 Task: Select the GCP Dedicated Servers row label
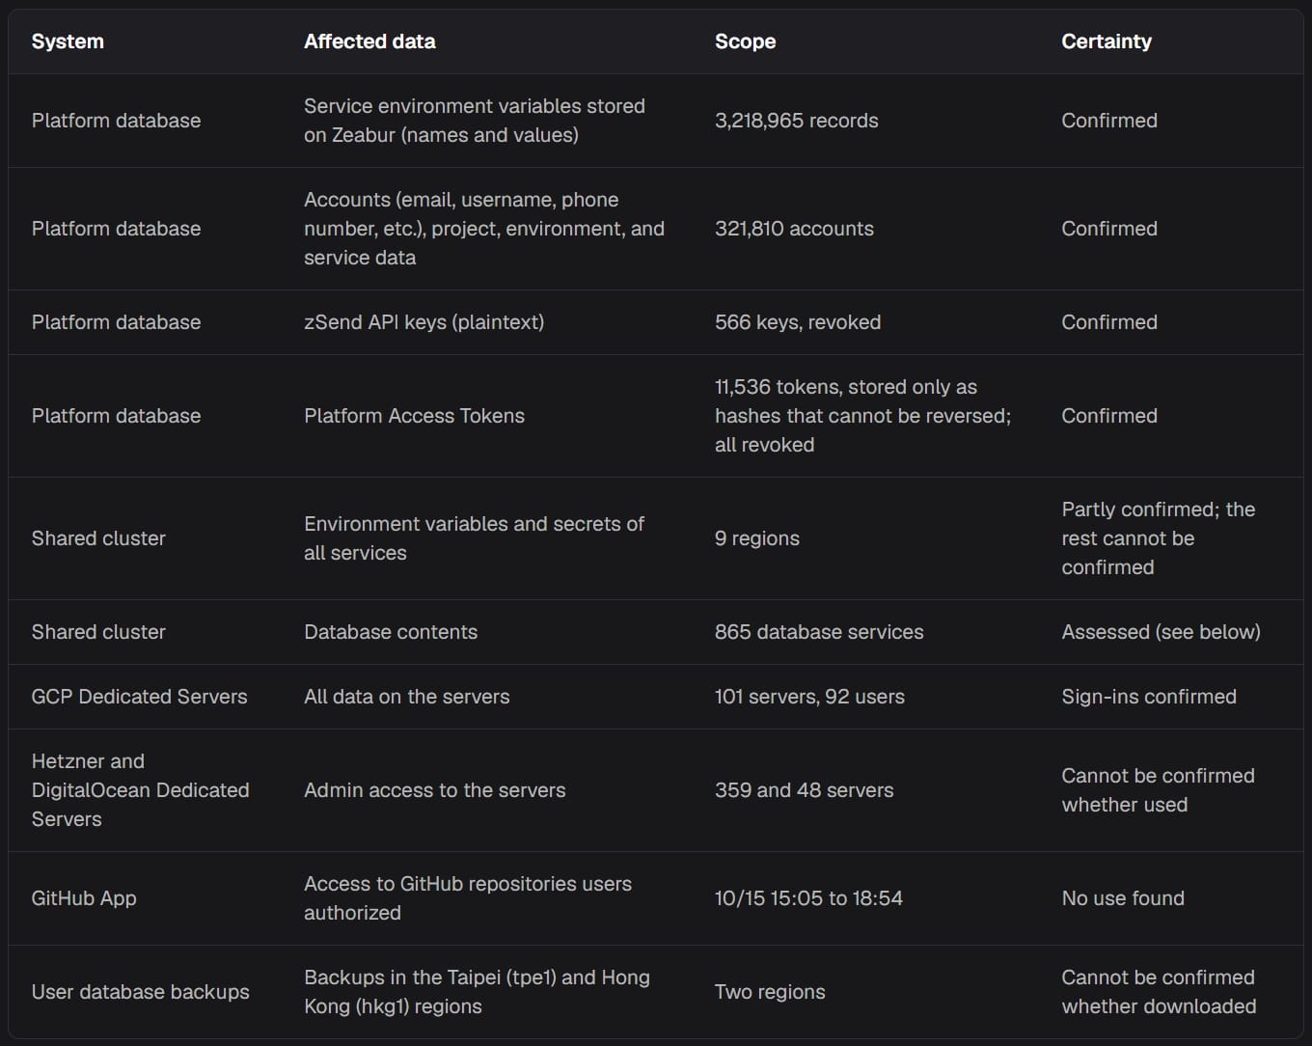139,697
